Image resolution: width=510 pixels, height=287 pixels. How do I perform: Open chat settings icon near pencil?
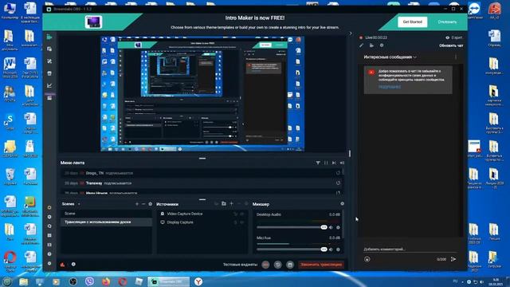(x=382, y=45)
